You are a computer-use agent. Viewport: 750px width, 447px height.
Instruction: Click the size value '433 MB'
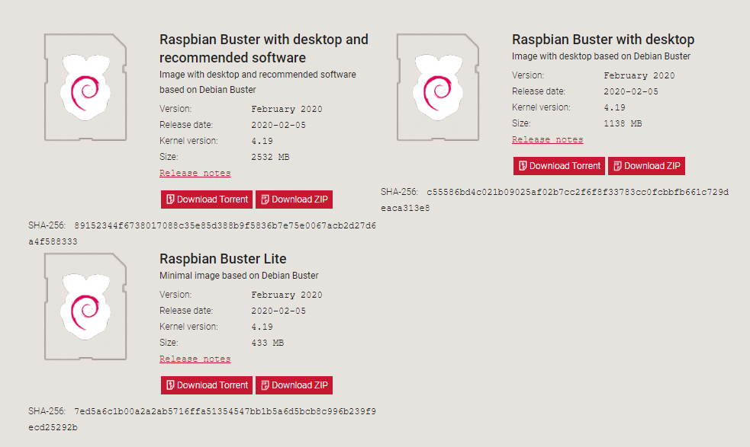point(267,343)
